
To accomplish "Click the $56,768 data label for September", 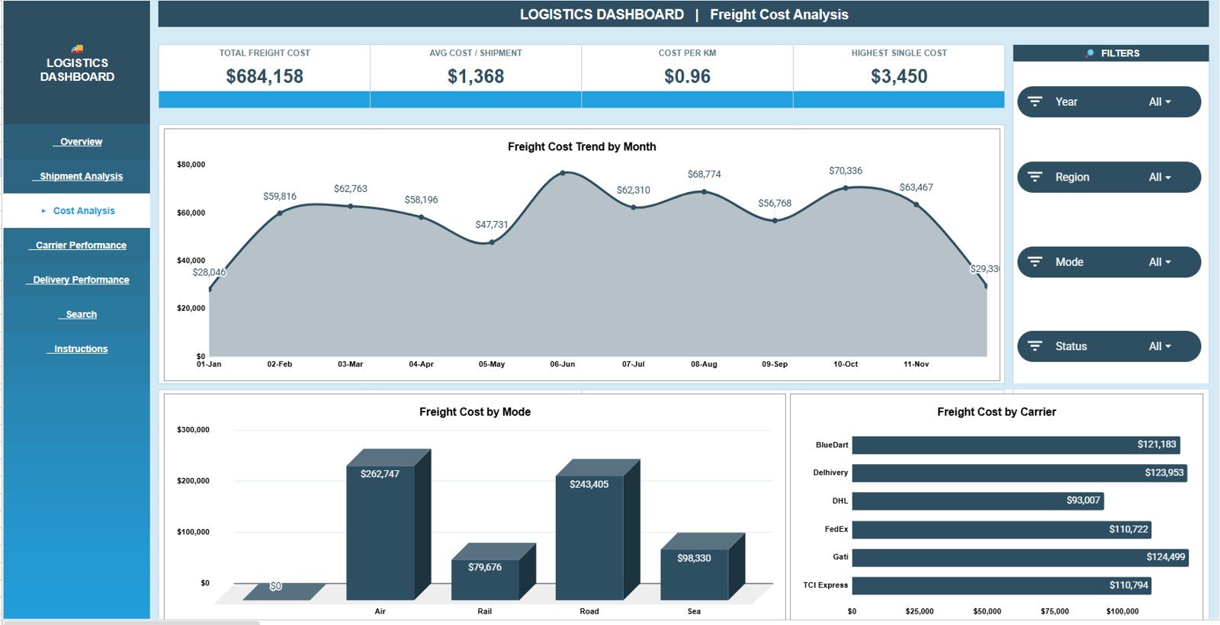I will [x=775, y=204].
